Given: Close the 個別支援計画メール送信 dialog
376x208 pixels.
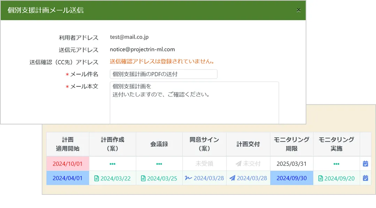Looking at the screenshot, I should click(x=298, y=10).
